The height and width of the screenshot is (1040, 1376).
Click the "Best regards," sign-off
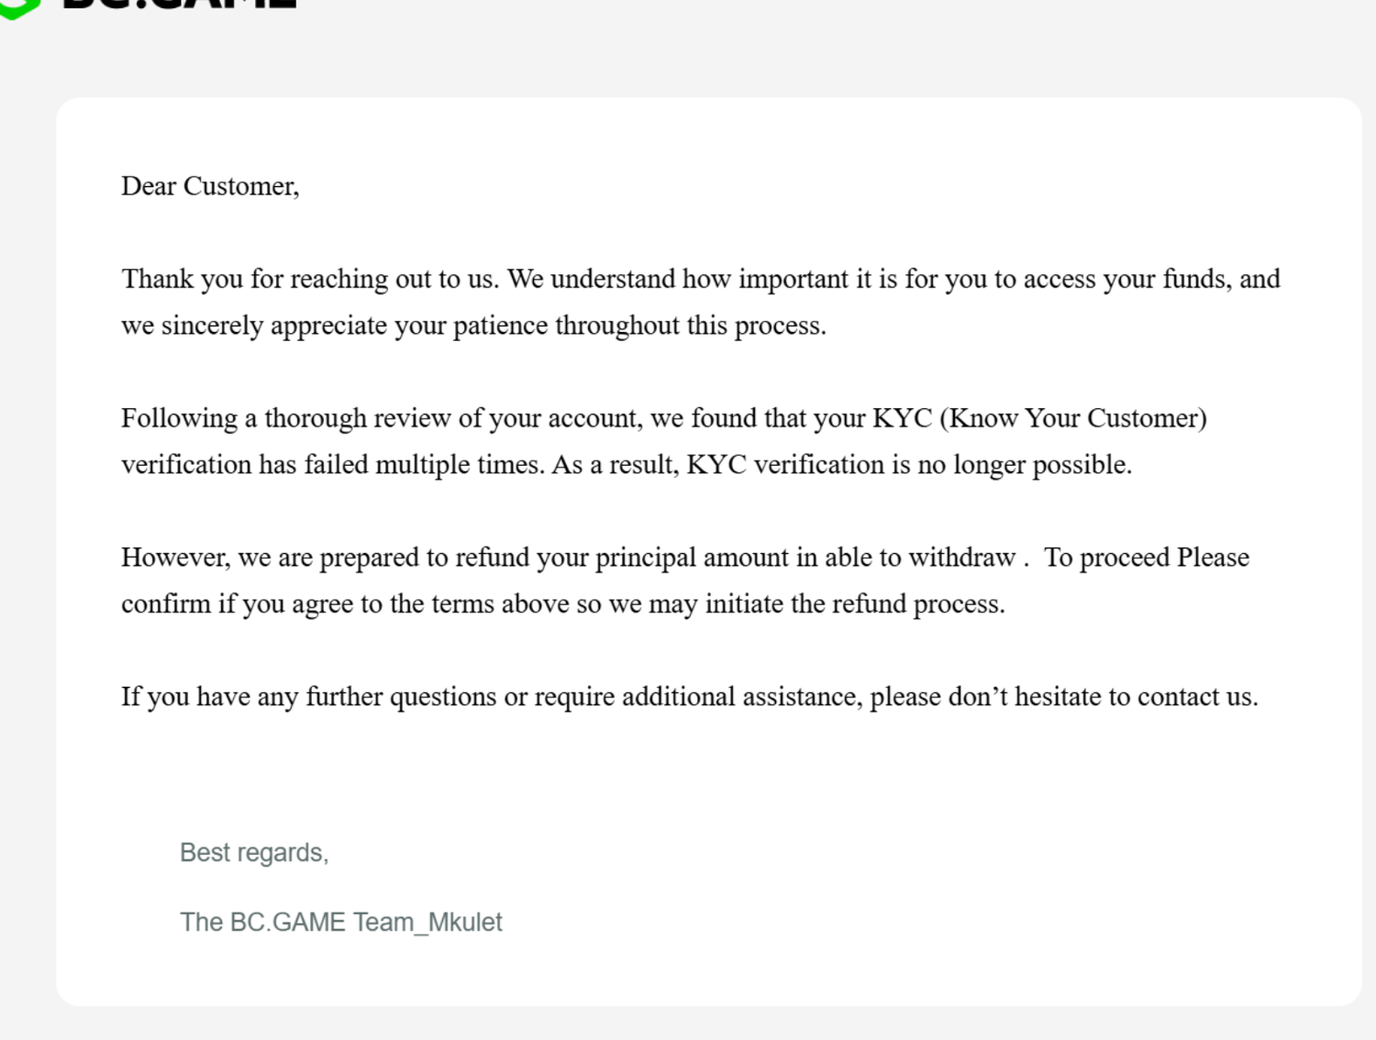[x=254, y=853]
